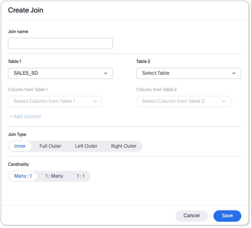Screen dimensions: 251x228
Task: Open the Select Table dropdown
Action: tap(184, 73)
